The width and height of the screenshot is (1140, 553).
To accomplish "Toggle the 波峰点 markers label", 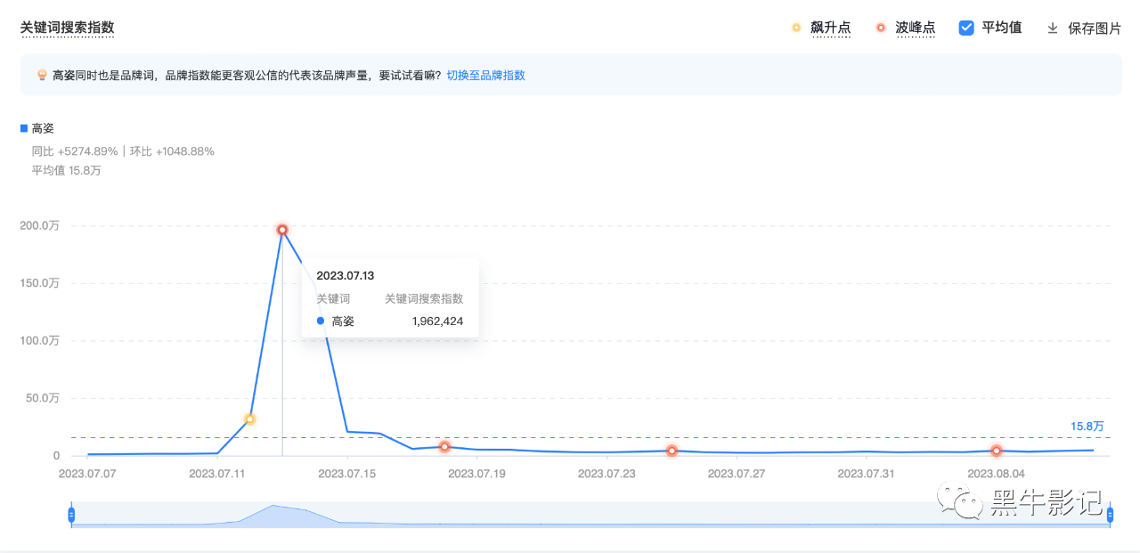I will (x=915, y=28).
